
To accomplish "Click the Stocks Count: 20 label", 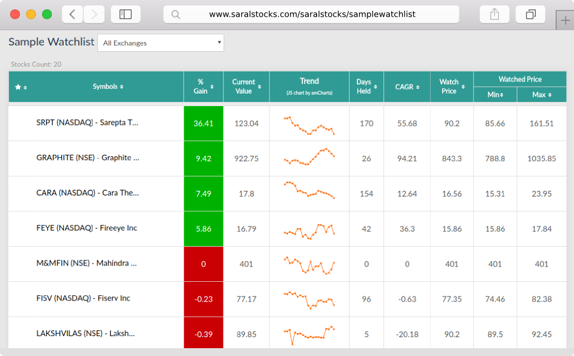I will click(36, 64).
